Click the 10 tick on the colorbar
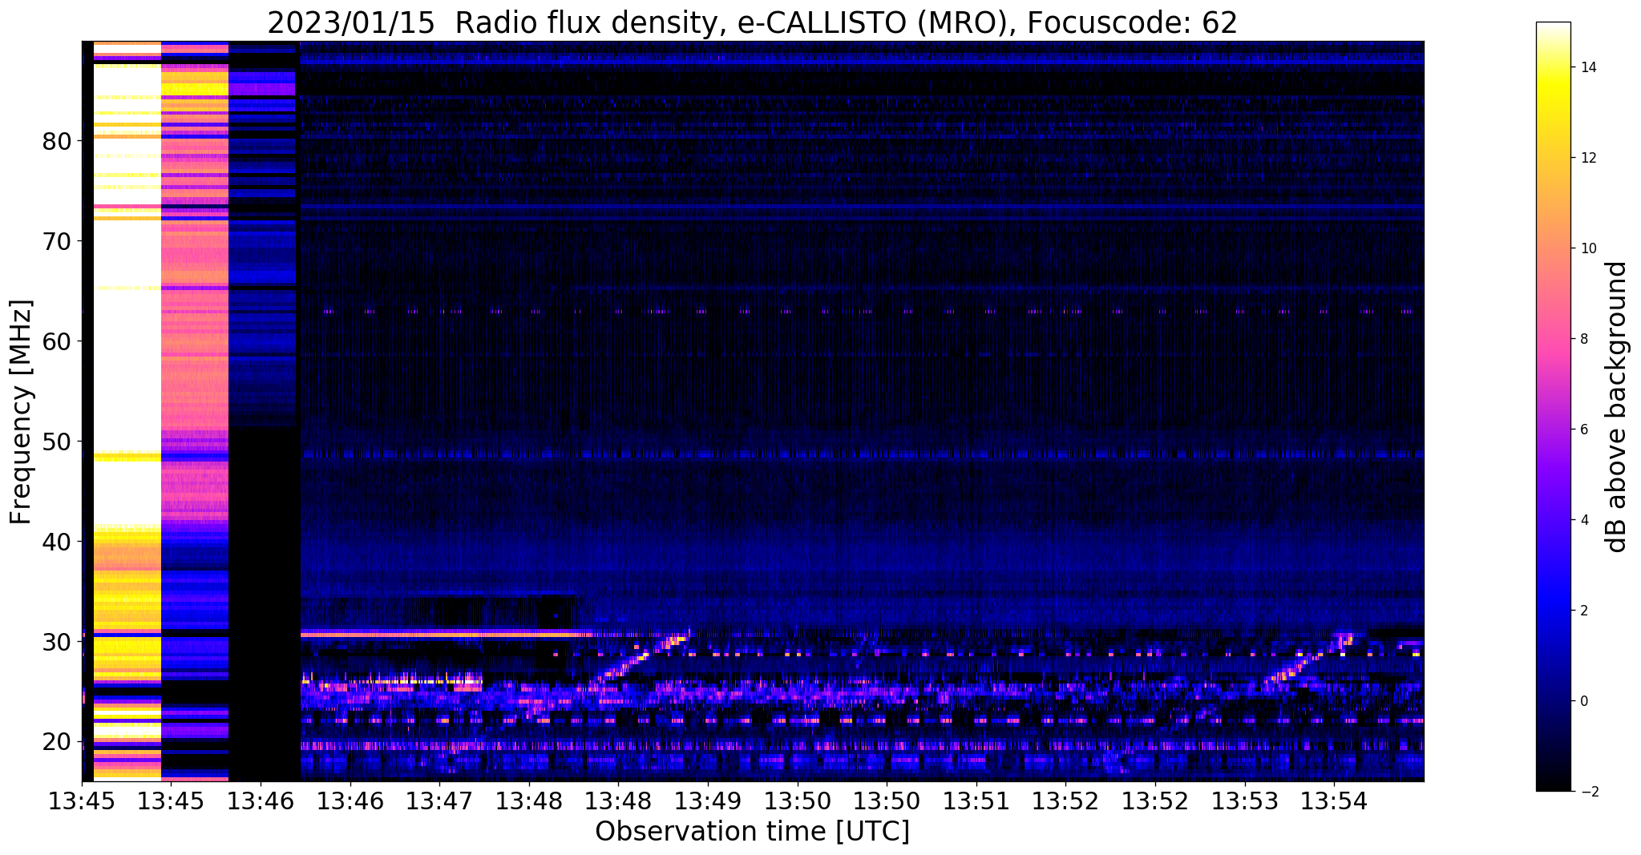Image resolution: width=1641 pixels, height=855 pixels. tap(1588, 248)
